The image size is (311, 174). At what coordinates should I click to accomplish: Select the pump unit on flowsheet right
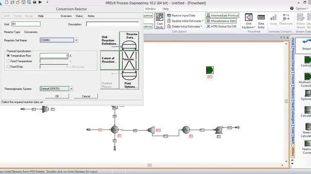[219, 130]
